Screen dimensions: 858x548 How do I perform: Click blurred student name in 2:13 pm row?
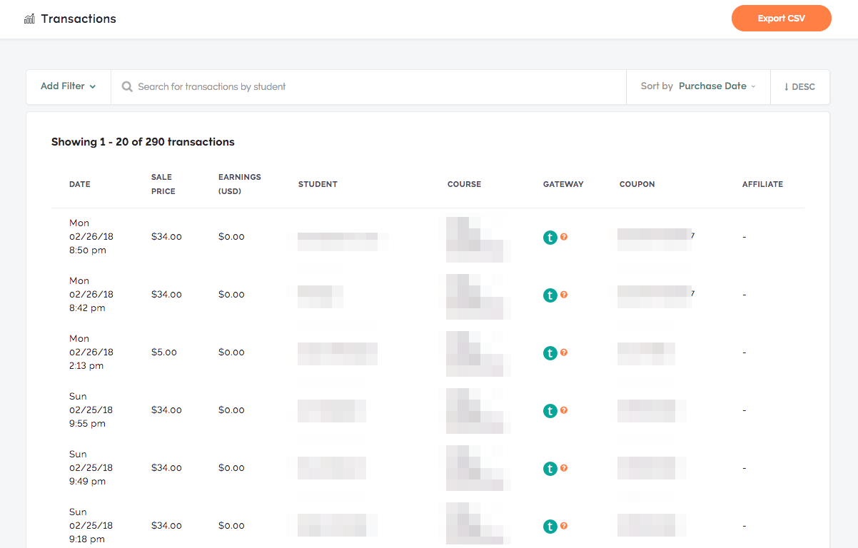coord(338,354)
